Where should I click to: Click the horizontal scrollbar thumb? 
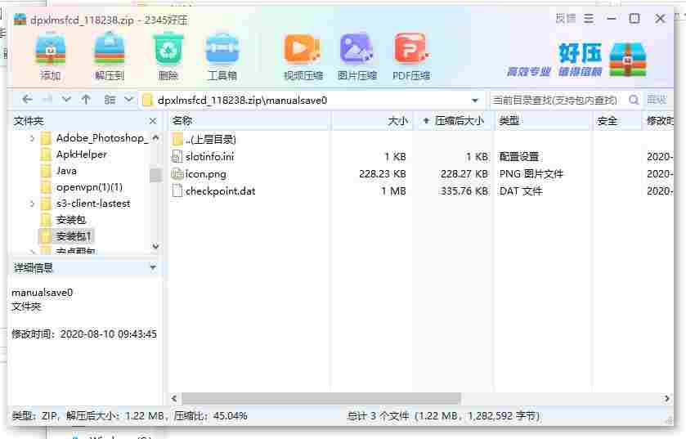pyautogui.click(x=321, y=398)
